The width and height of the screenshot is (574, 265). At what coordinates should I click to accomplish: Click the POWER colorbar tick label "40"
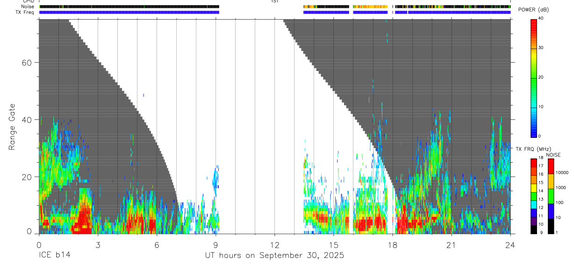pyautogui.click(x=542, y=19)
